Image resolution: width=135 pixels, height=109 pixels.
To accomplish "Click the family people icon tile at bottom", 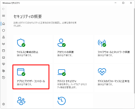I will (21, 101).
